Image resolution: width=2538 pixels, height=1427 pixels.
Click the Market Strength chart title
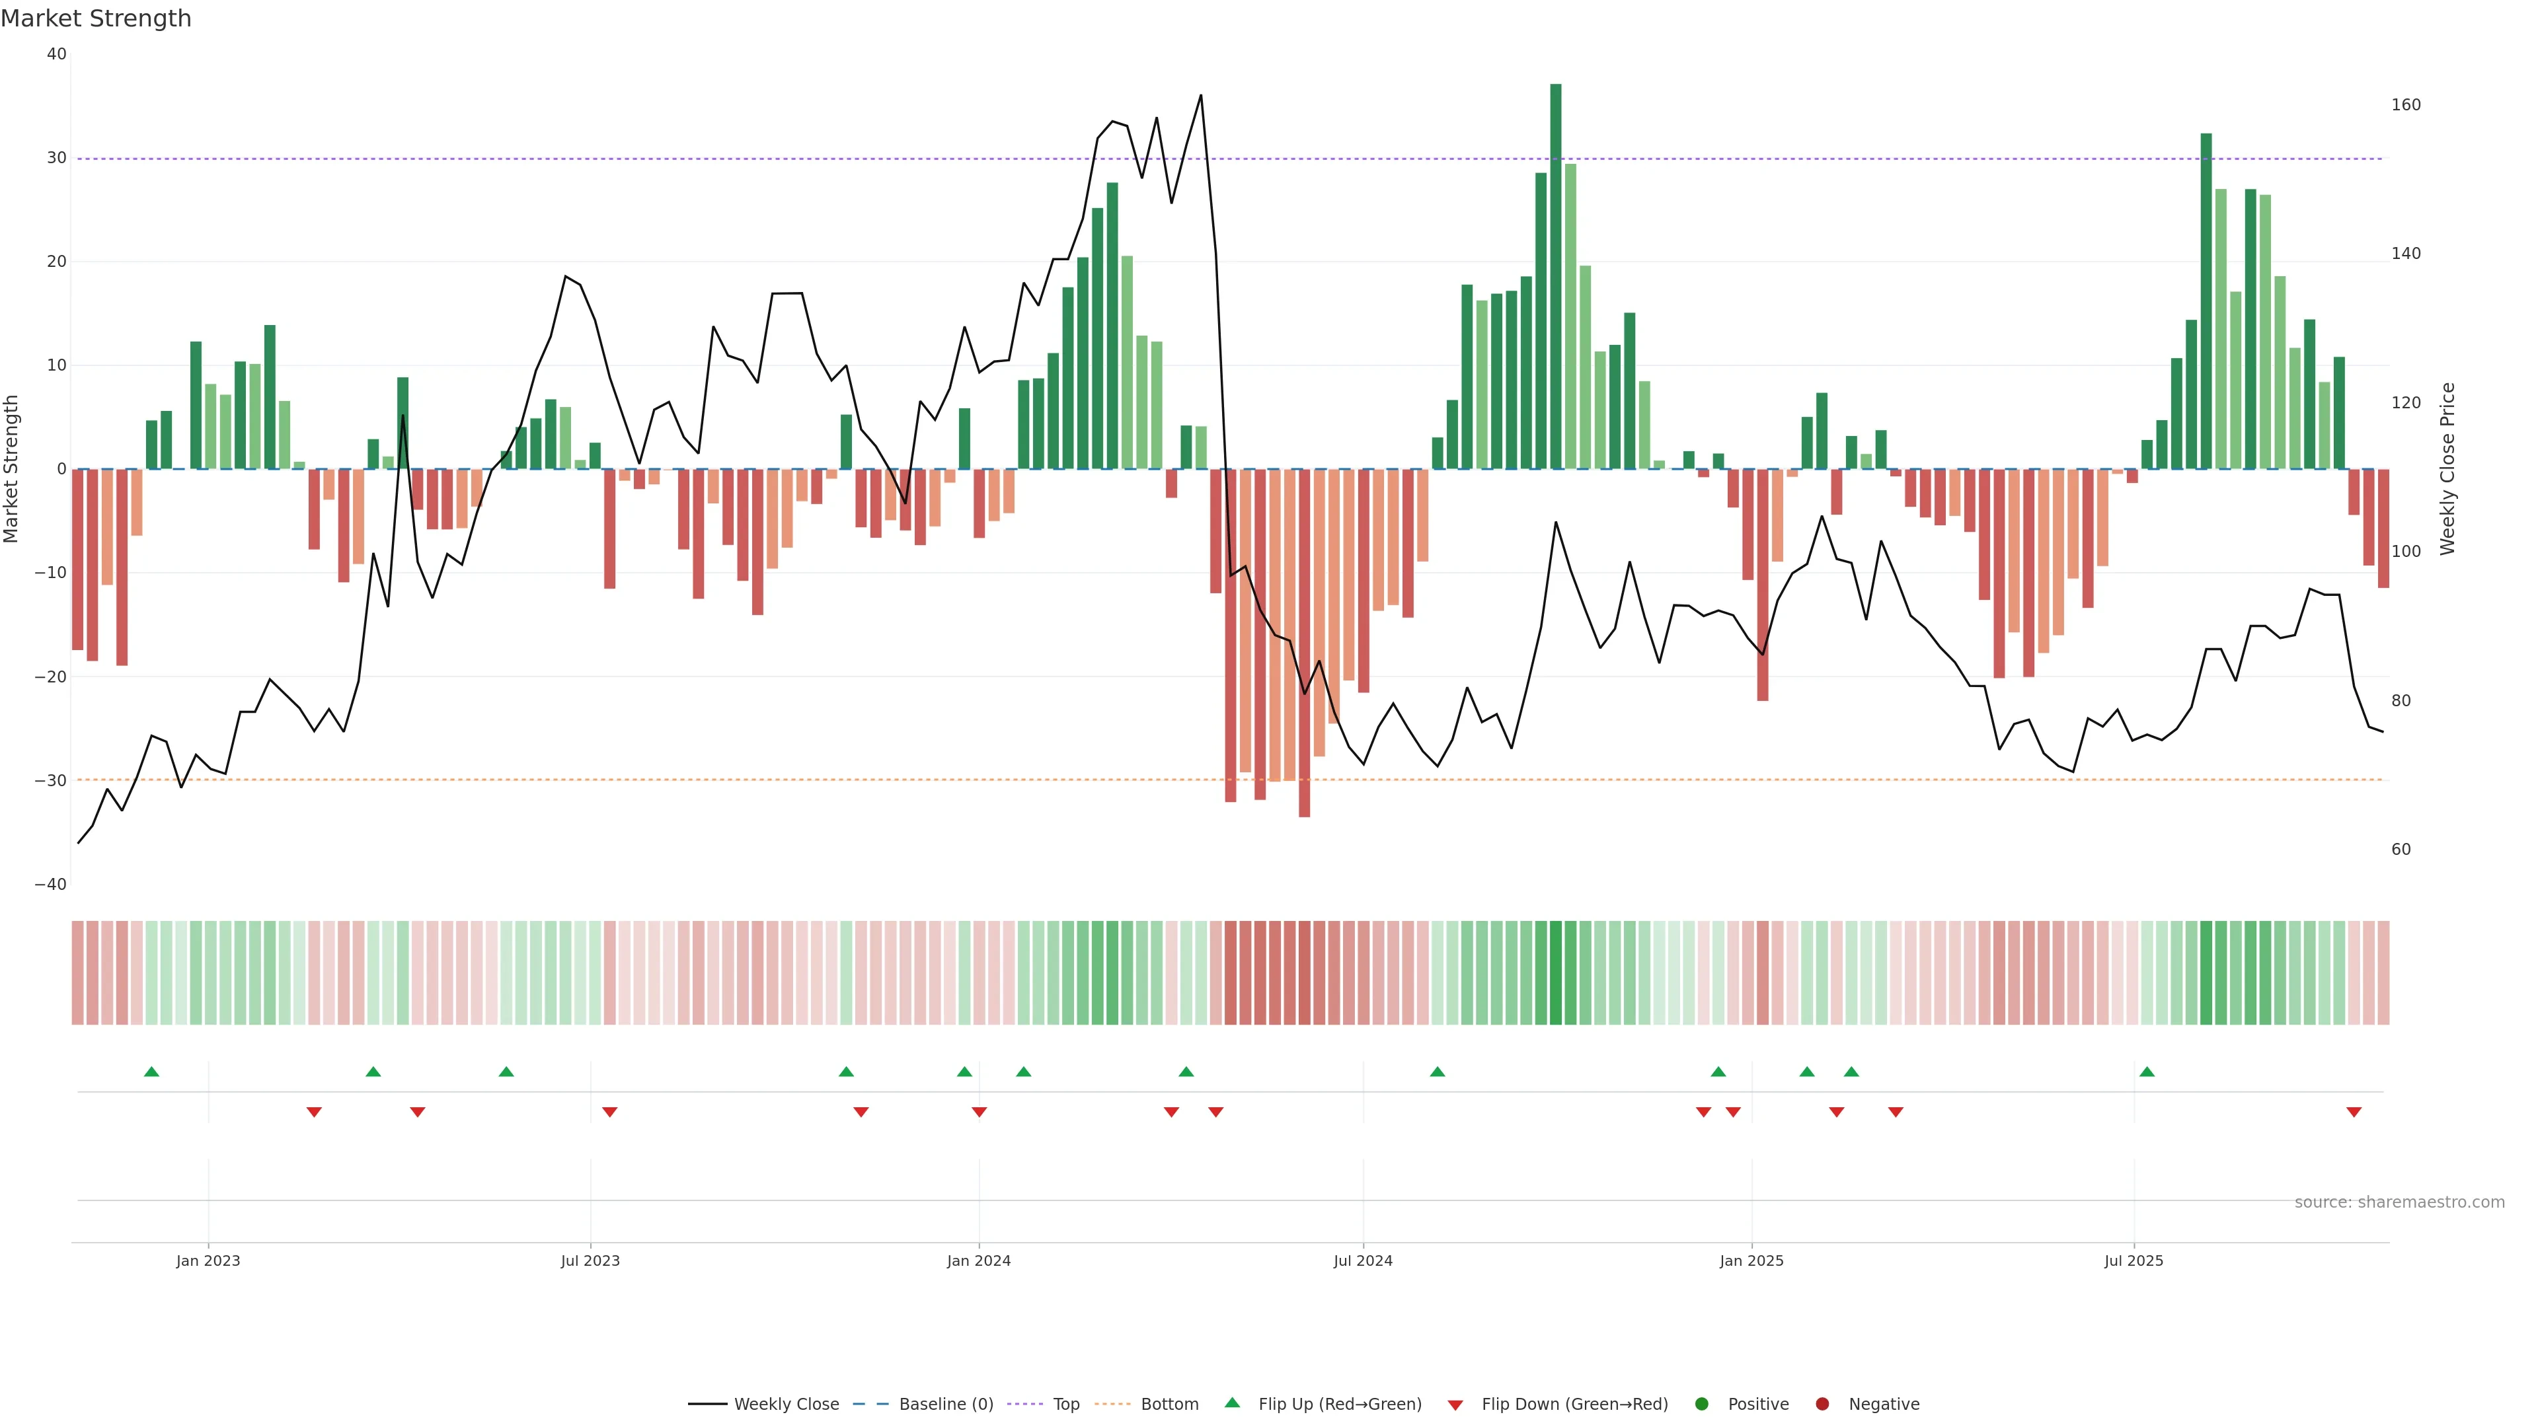tap(96, 18)
